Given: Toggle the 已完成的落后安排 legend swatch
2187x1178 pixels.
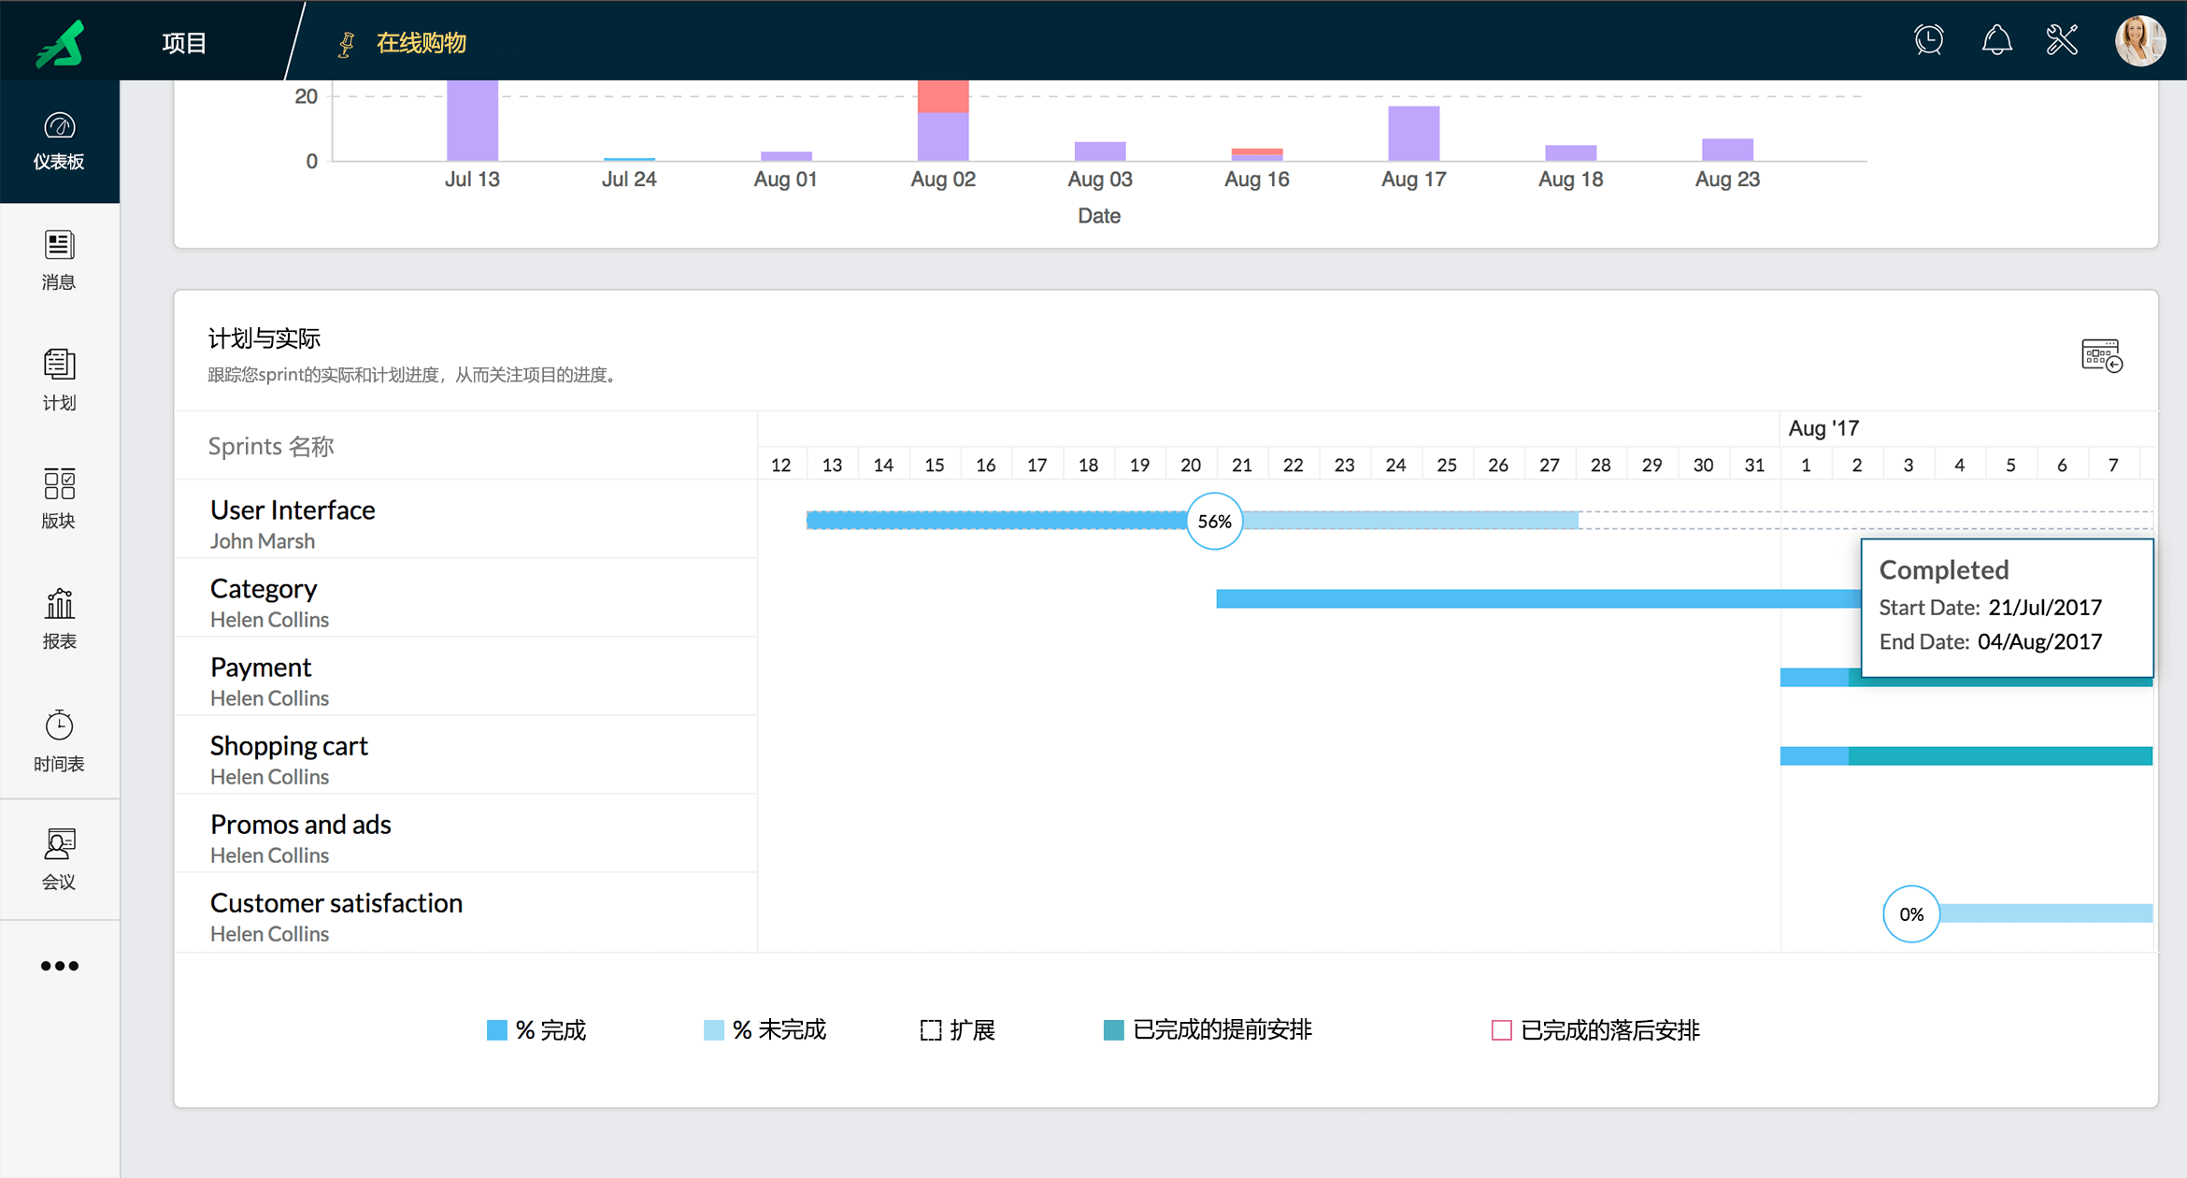Looking at the screenshot, I should 1501,1030.
